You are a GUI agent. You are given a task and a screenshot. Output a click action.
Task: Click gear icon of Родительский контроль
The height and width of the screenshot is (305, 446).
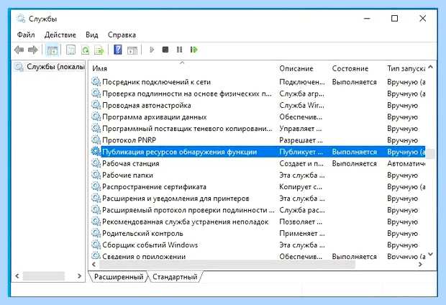(96, 233)
